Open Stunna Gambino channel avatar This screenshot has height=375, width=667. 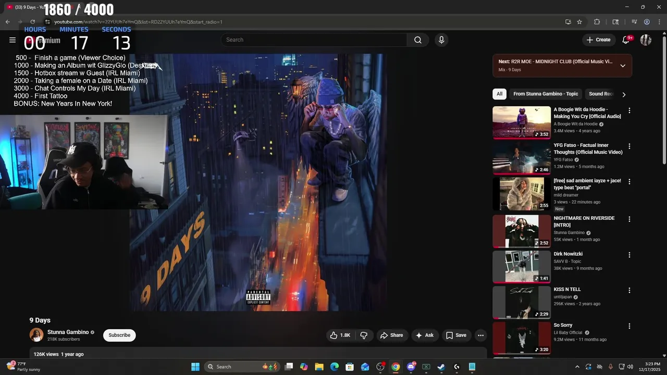pyautogui.click(x=36, y=335)
